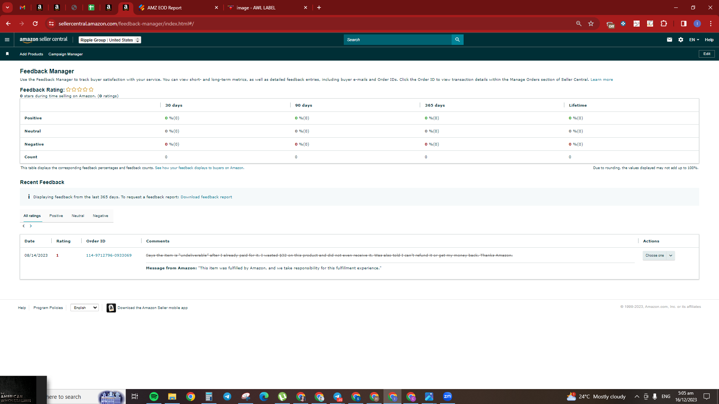Open a new browser tab
This screenshot has height=404, width=719.
point(319,7)
